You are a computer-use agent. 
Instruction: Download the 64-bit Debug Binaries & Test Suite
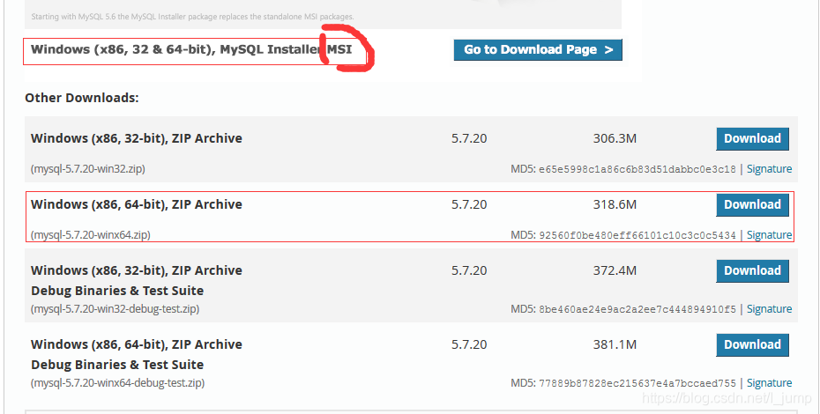(752, 345)
